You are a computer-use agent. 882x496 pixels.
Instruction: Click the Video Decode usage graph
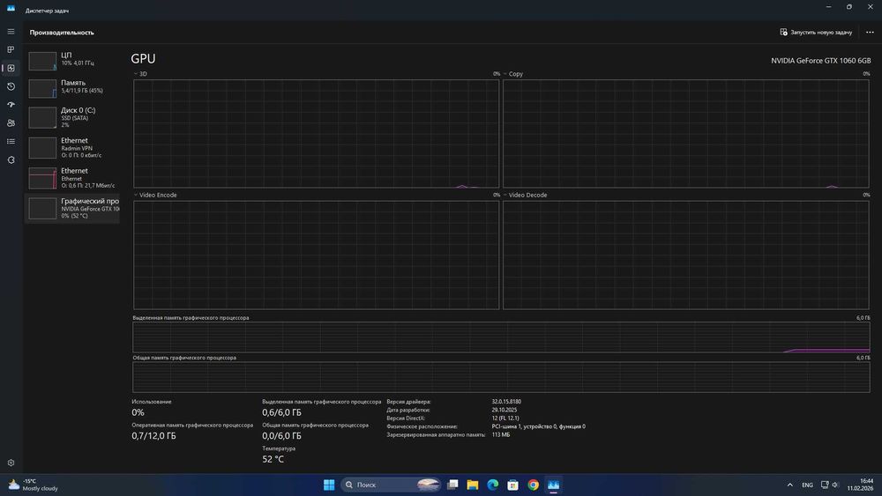click(x=685, y=255)
